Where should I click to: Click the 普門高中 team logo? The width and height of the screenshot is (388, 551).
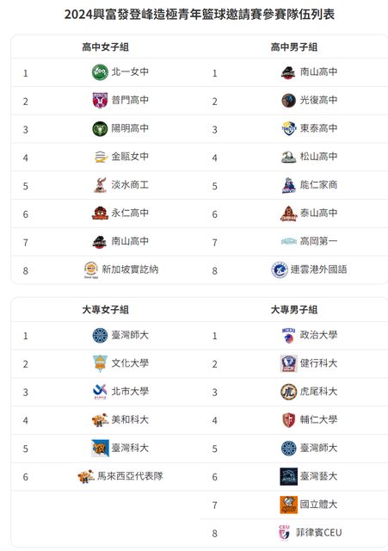(100, 101)
